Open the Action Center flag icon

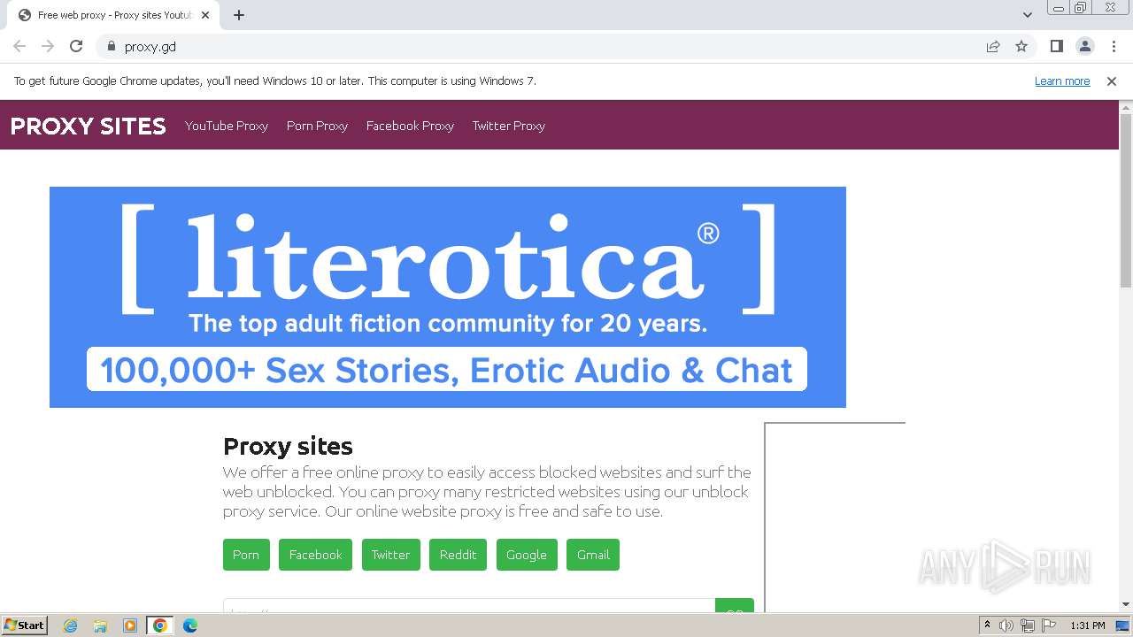[x=1049, y=625]
